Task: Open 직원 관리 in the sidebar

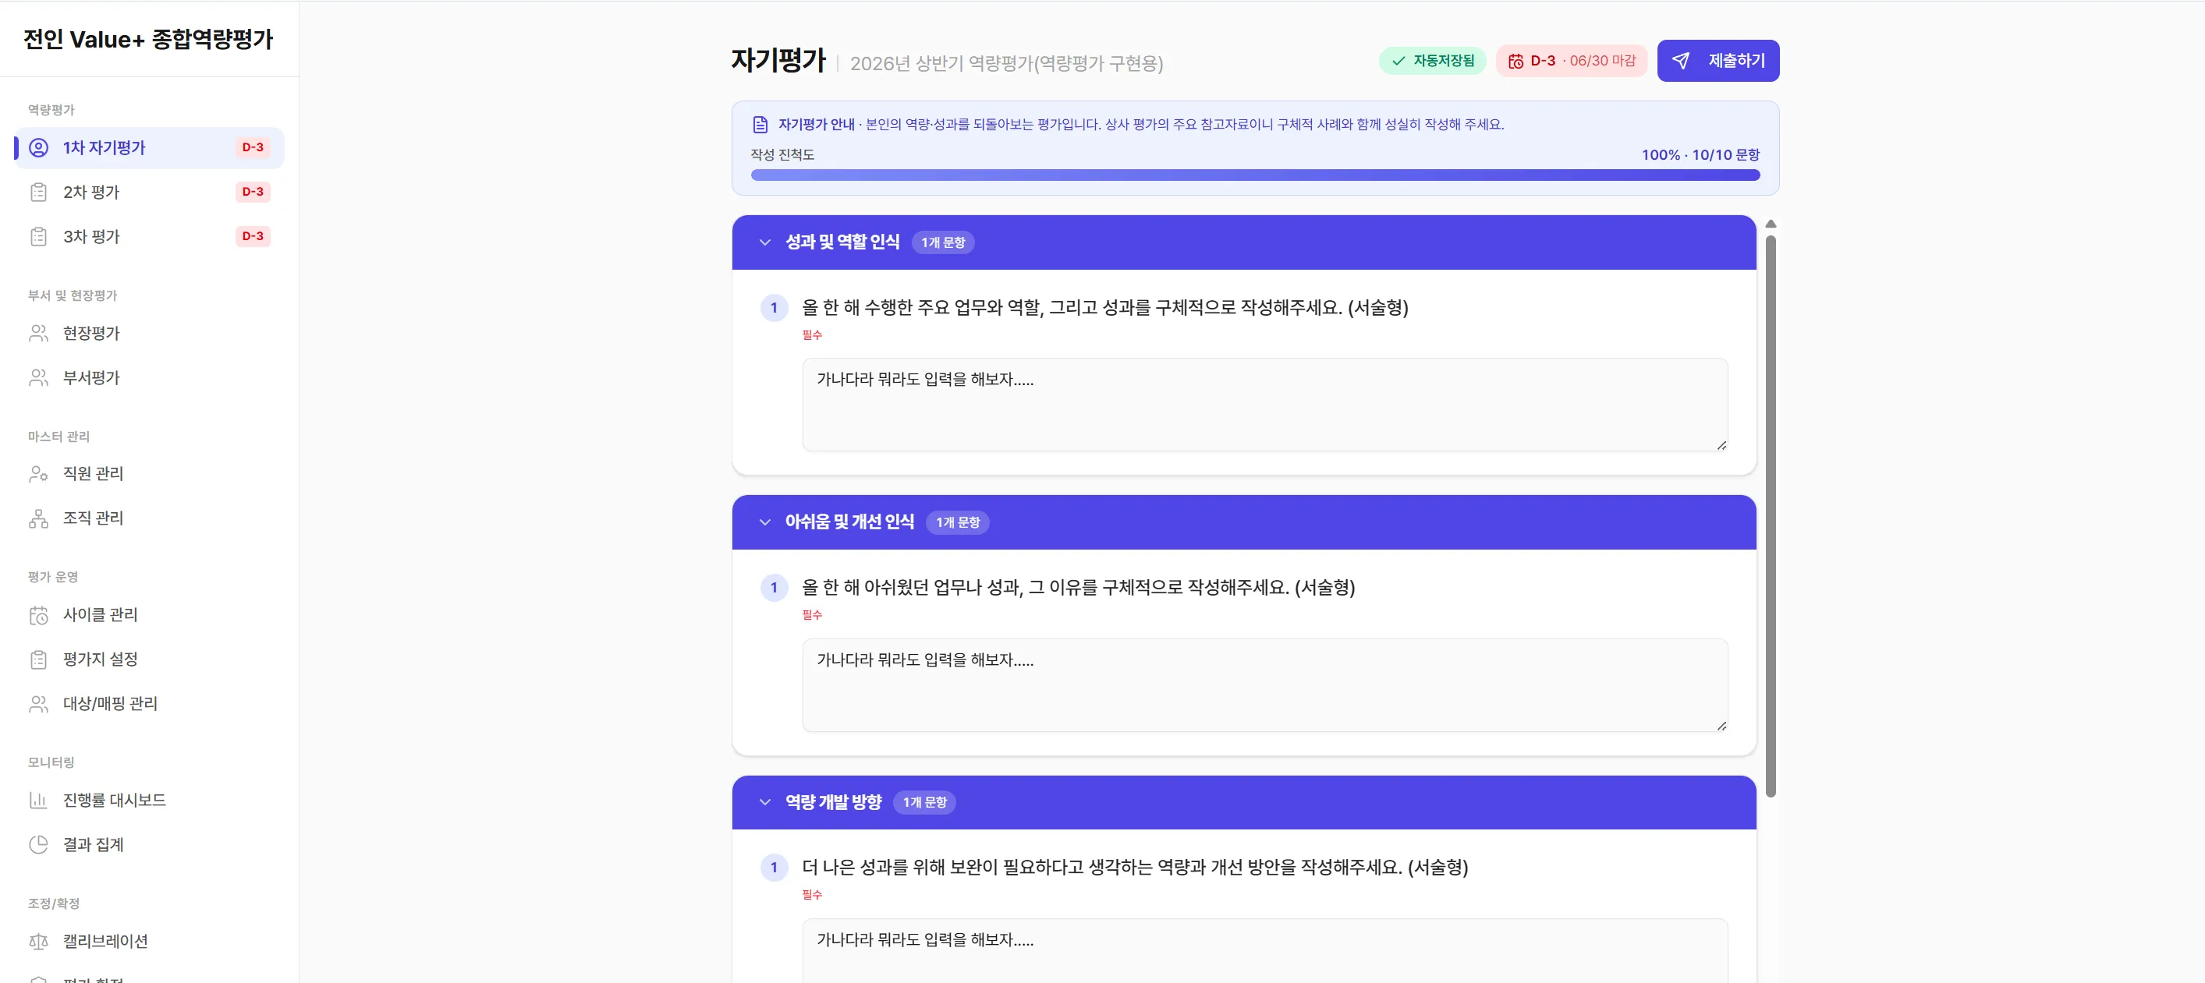Action: click(x=150, y=474)
